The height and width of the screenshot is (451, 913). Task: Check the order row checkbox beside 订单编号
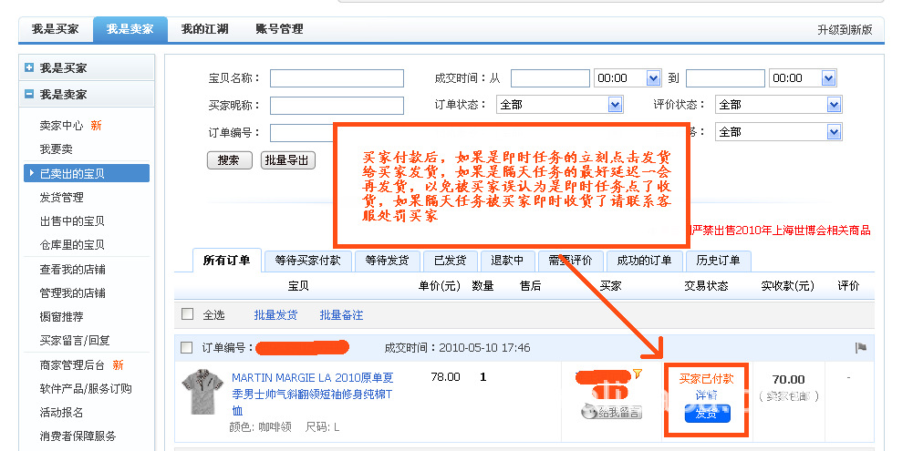[x=186, y=348]
